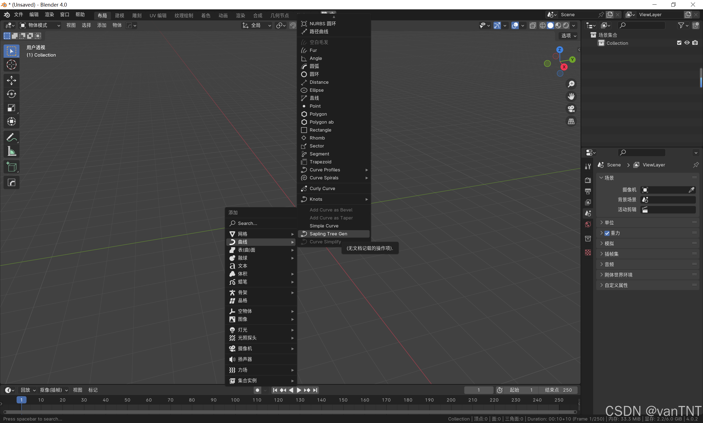Open the 物体模式 mode dropdown

click(40, 25)
